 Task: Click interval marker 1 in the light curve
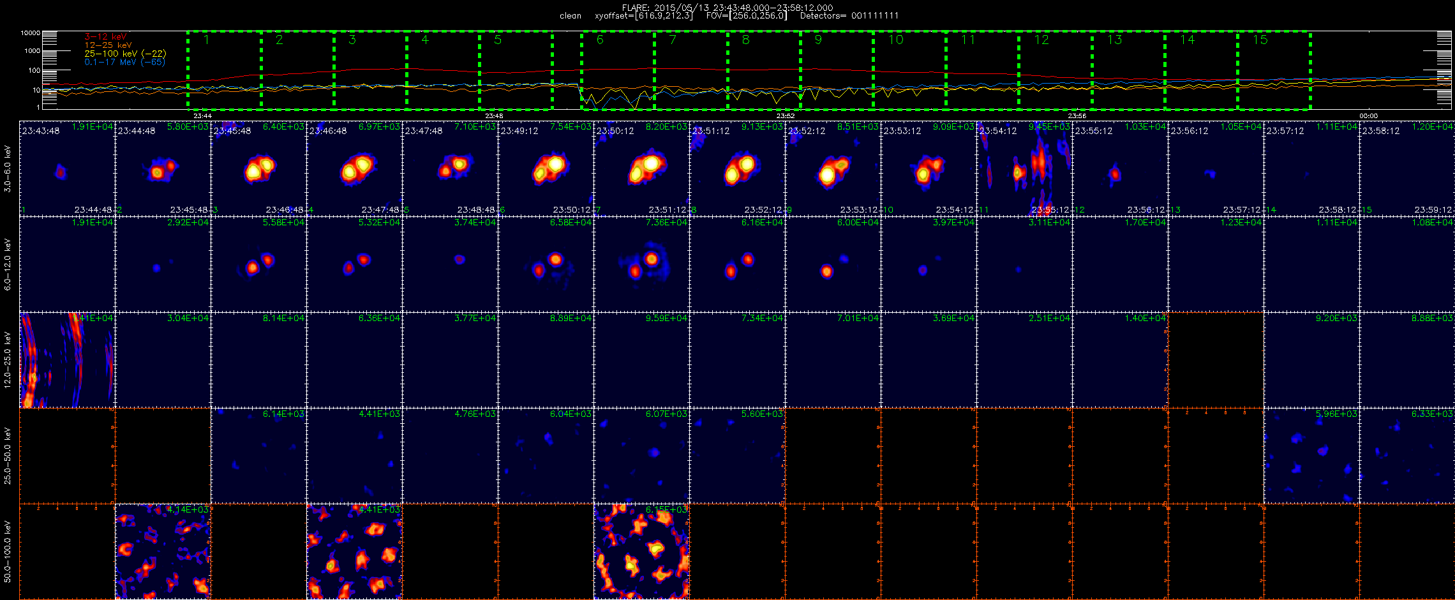click(206, 40)
